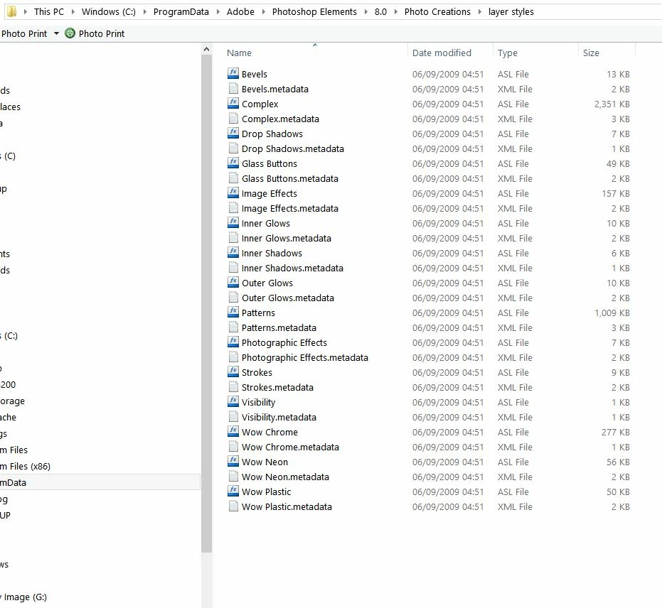Select the Photographic Effects ASL icon

point(233,342)
